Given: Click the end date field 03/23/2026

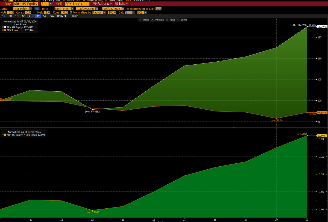Looking at the screenshot, I should (112, 9).
